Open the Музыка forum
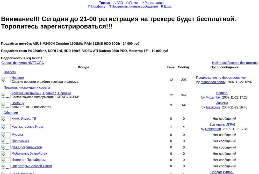Viewport: 259px width, 174px height. pos(17,135)
